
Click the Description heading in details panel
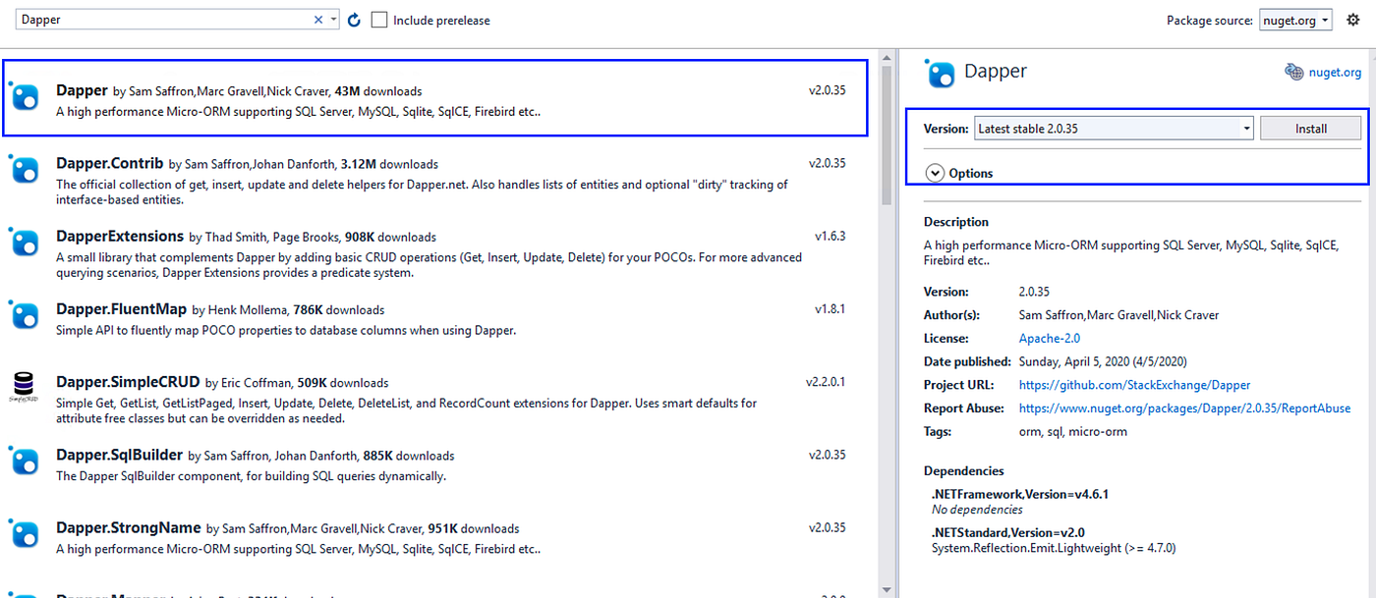click(x=956, y=222)
